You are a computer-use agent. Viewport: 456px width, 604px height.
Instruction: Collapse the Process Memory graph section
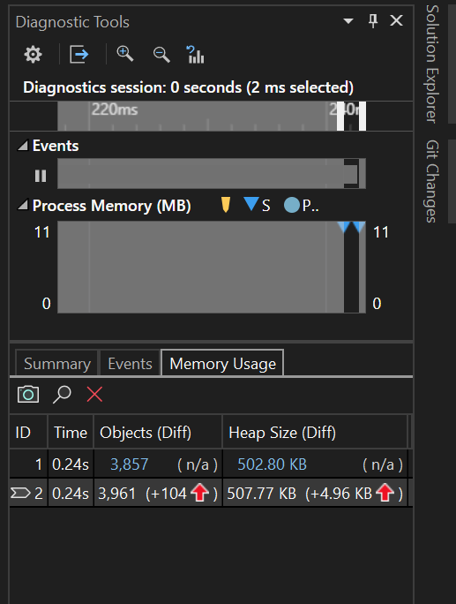click(23, 205)
